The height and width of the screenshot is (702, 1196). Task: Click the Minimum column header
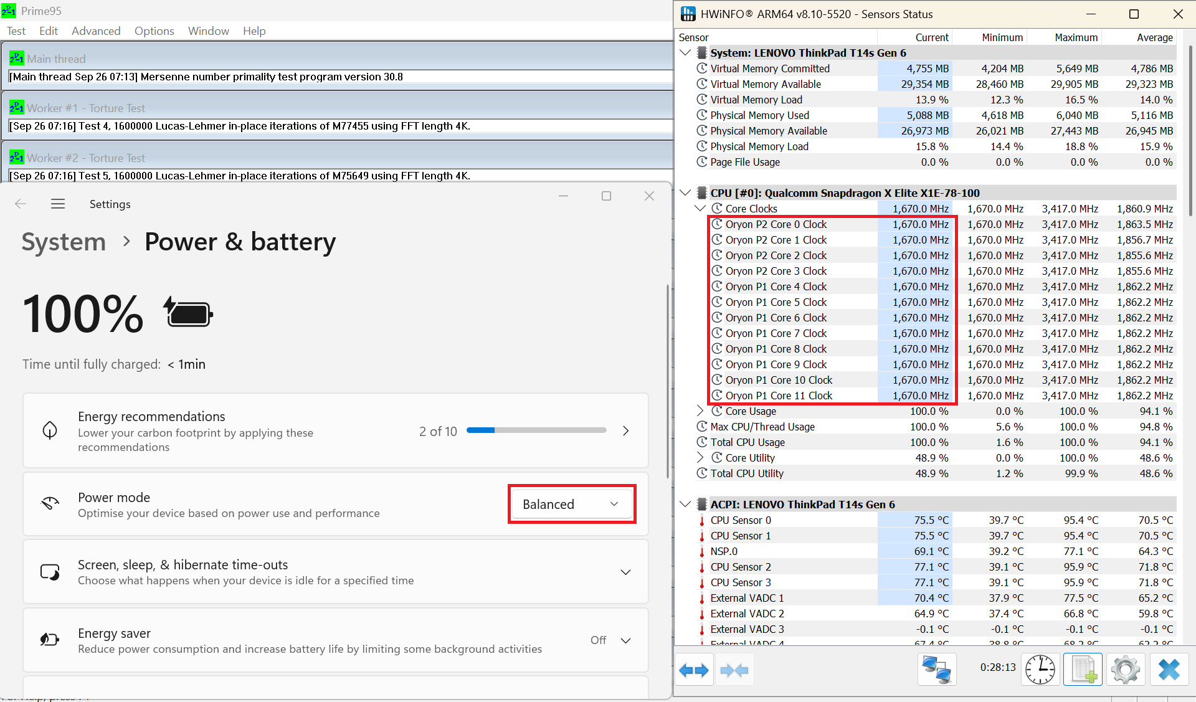(990, 37)
